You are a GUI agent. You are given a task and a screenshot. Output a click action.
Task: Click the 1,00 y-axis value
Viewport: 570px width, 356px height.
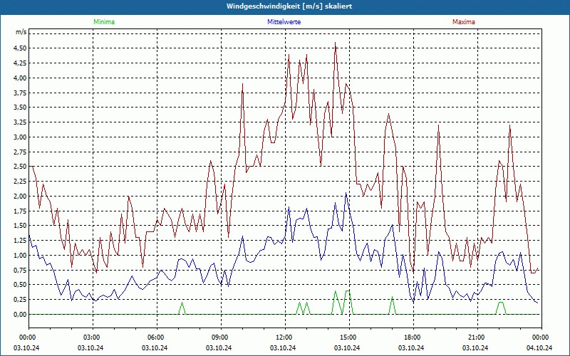[x=21, y=256]
